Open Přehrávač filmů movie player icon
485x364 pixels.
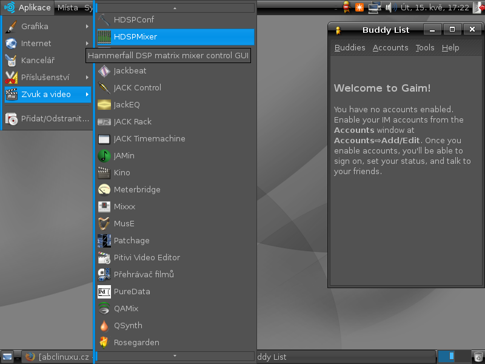[x=104, y=275]
